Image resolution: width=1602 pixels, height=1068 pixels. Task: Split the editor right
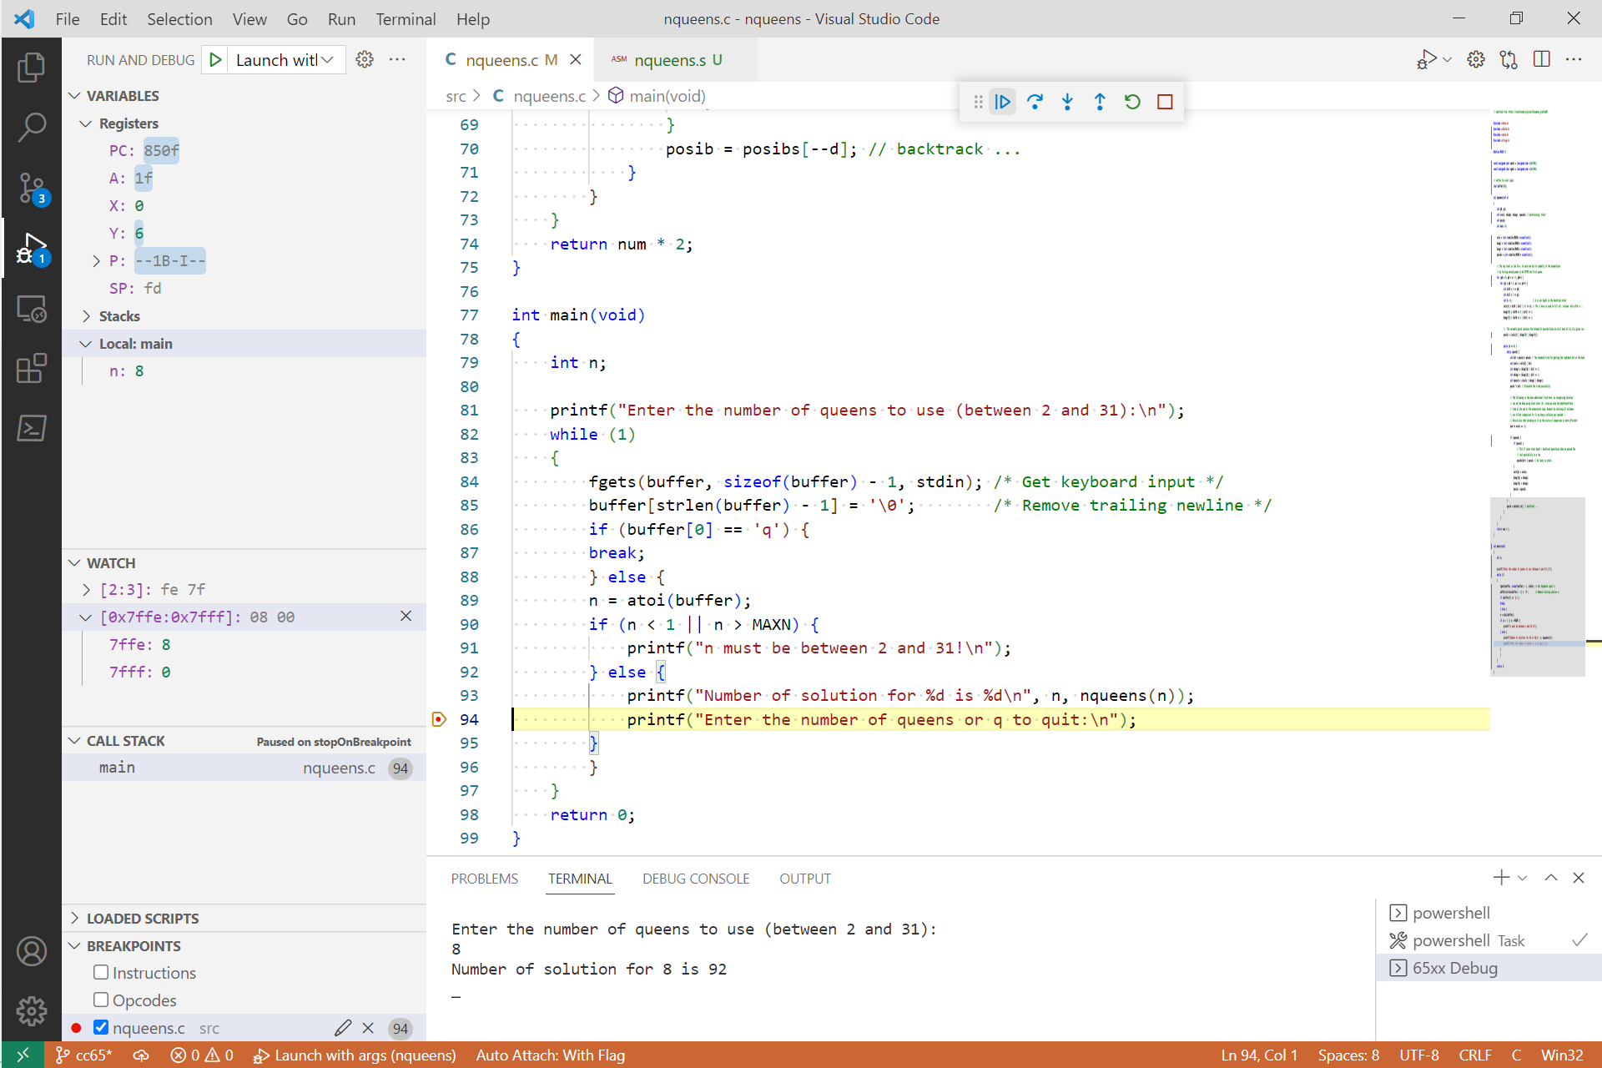click(x=1541, y=59)
